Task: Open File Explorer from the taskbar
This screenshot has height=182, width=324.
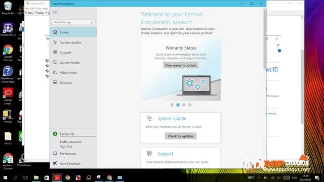Action: [36, 177]
